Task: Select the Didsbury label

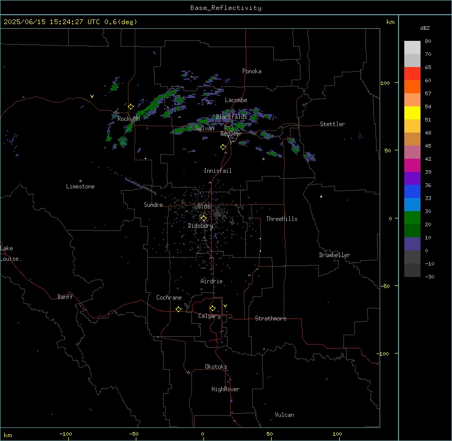Action: (200, 226)
